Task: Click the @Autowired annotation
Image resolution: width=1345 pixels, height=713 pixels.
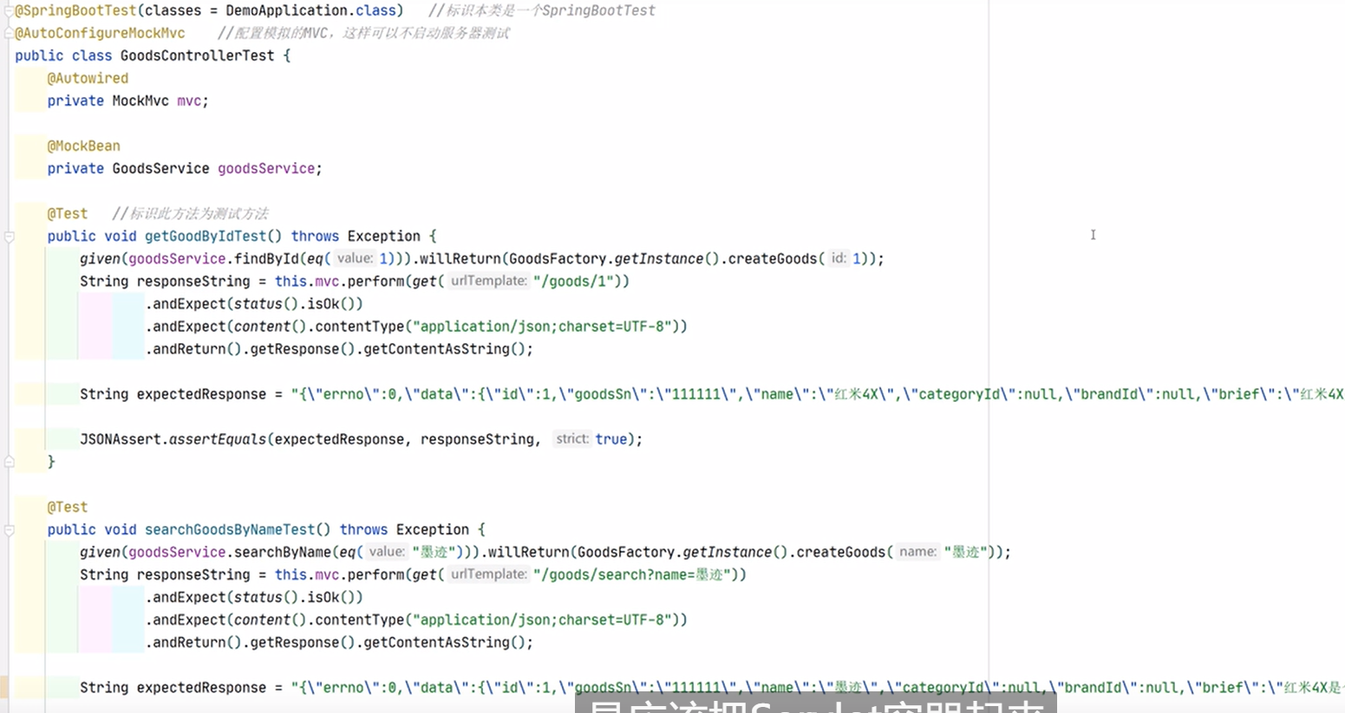Action: pos(88,78)
